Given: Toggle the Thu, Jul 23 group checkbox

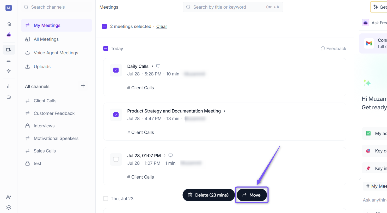Looking at the screenshot, I should pos(106,199).
